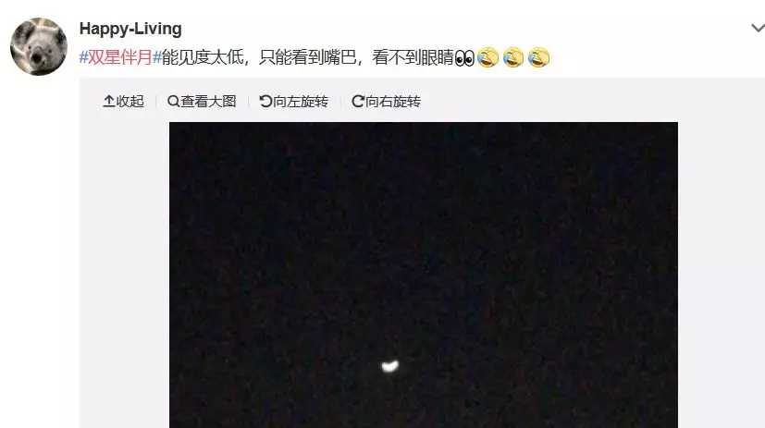Click the eyes emoji in the post
Screen dimensions: 765x428
point(464,58)
